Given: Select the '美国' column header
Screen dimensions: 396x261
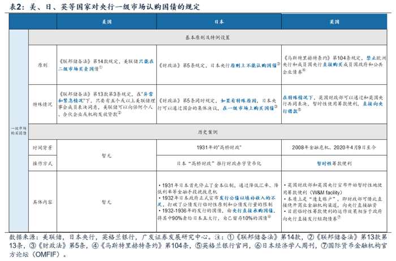Looking at the screenshot, I should point(106,22).
